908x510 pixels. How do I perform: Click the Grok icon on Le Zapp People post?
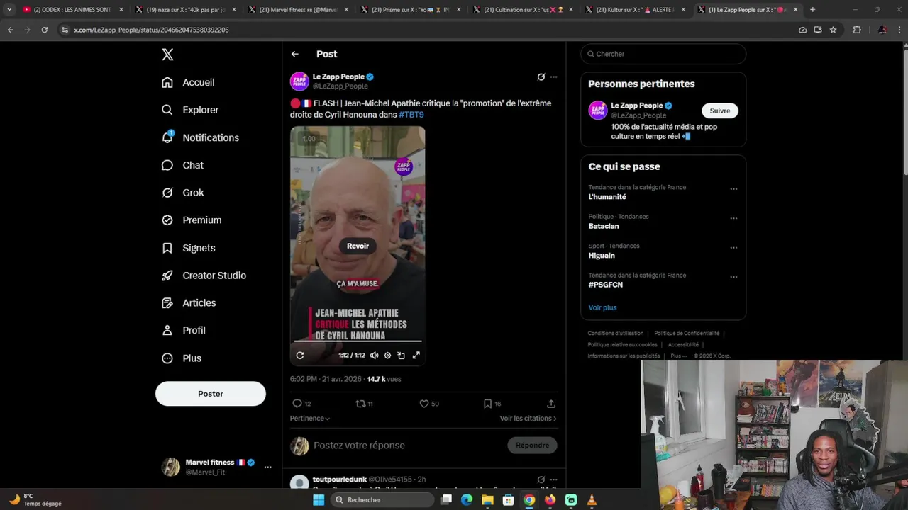pyautogui.click(x=541, y=77)
